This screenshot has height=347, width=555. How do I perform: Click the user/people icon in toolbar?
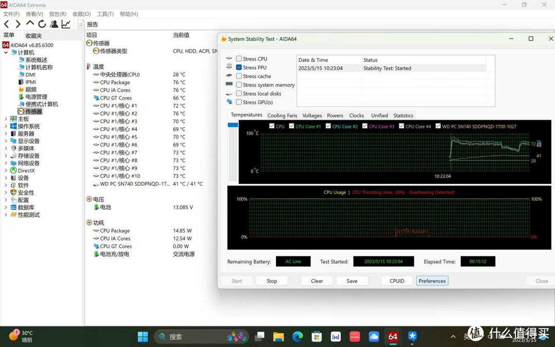click(54, 24)
